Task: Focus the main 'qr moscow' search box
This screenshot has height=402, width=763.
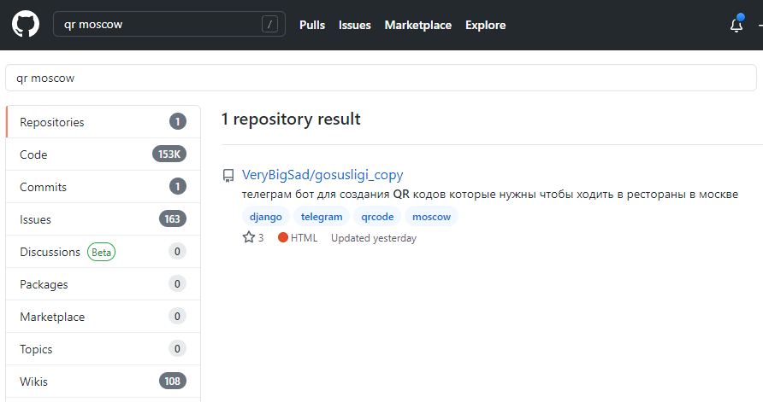Action: (381, 78)
